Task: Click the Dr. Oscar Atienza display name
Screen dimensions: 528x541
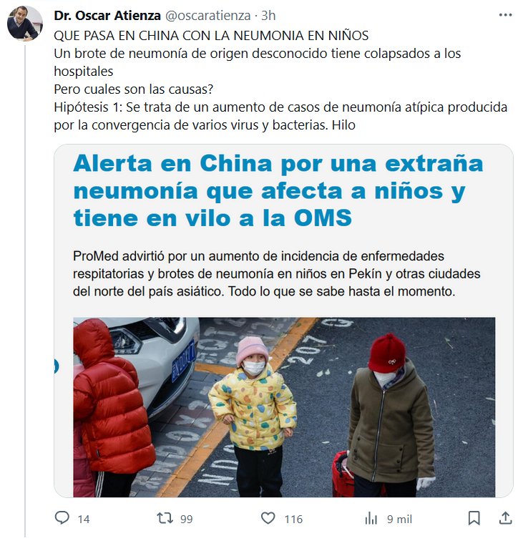Action: [x=107, y=16]
